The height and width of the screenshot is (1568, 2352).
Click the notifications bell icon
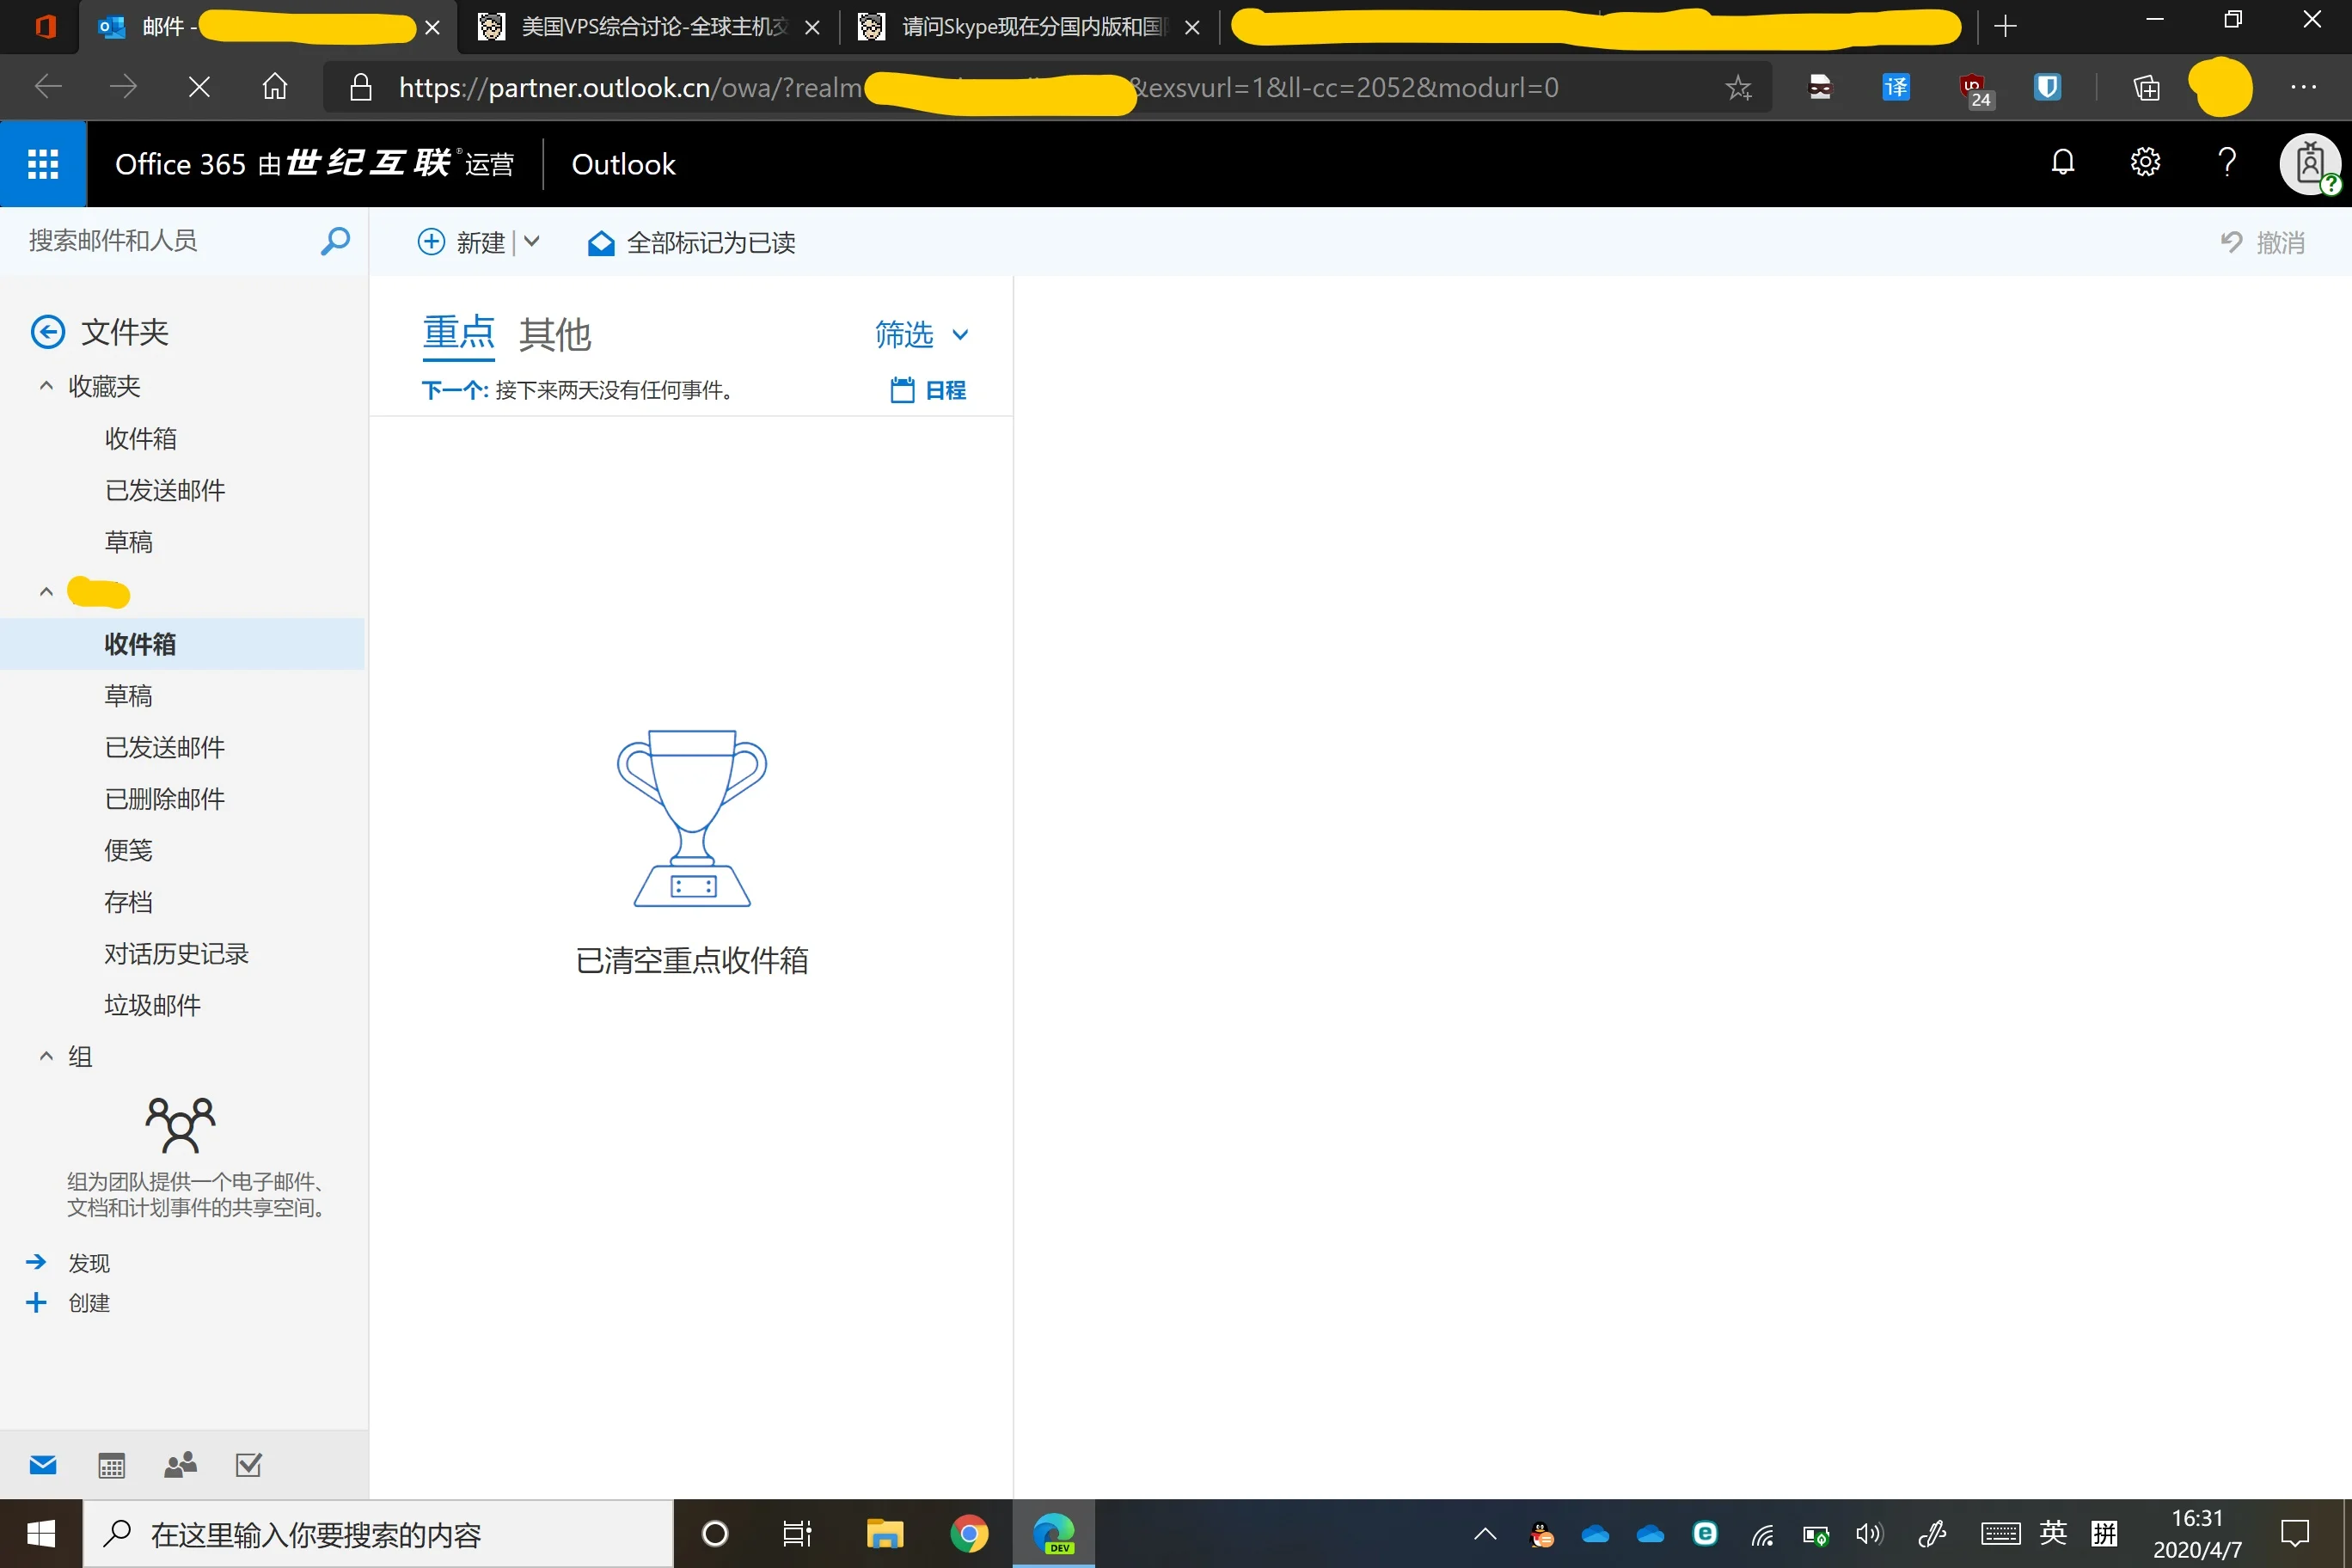tap(2062, 162)
